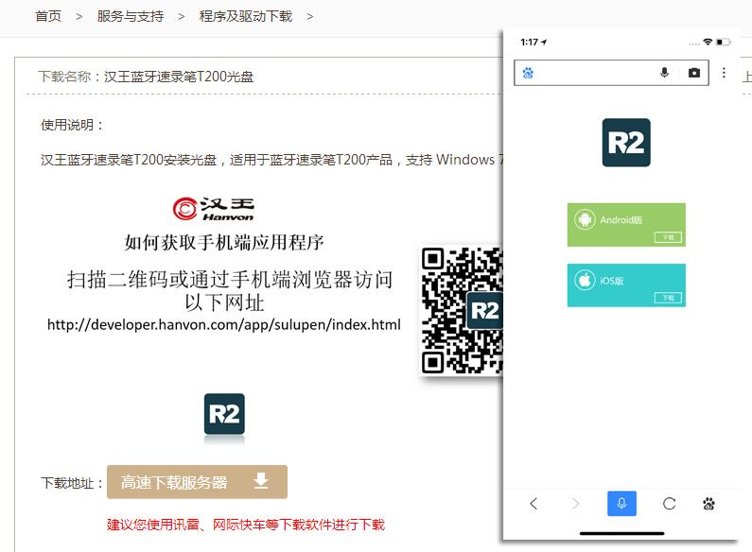Click the 高速下载服务器 download button

[197, 482]
